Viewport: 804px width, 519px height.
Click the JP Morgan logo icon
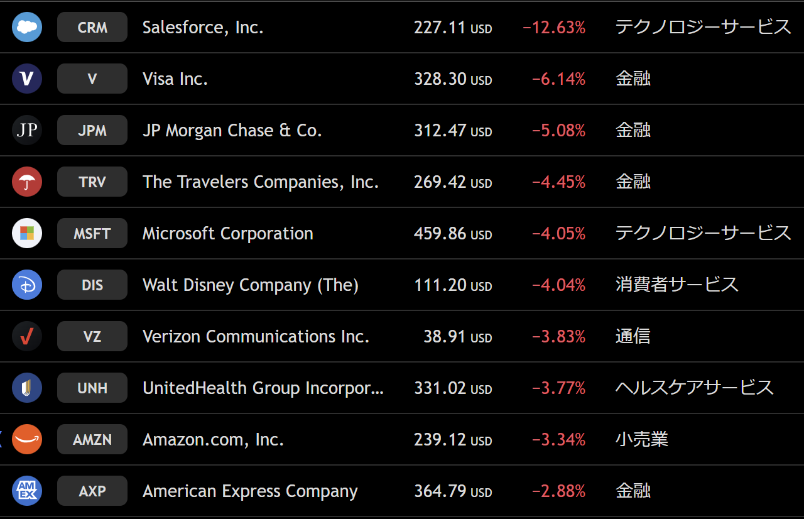coord(27,131)
